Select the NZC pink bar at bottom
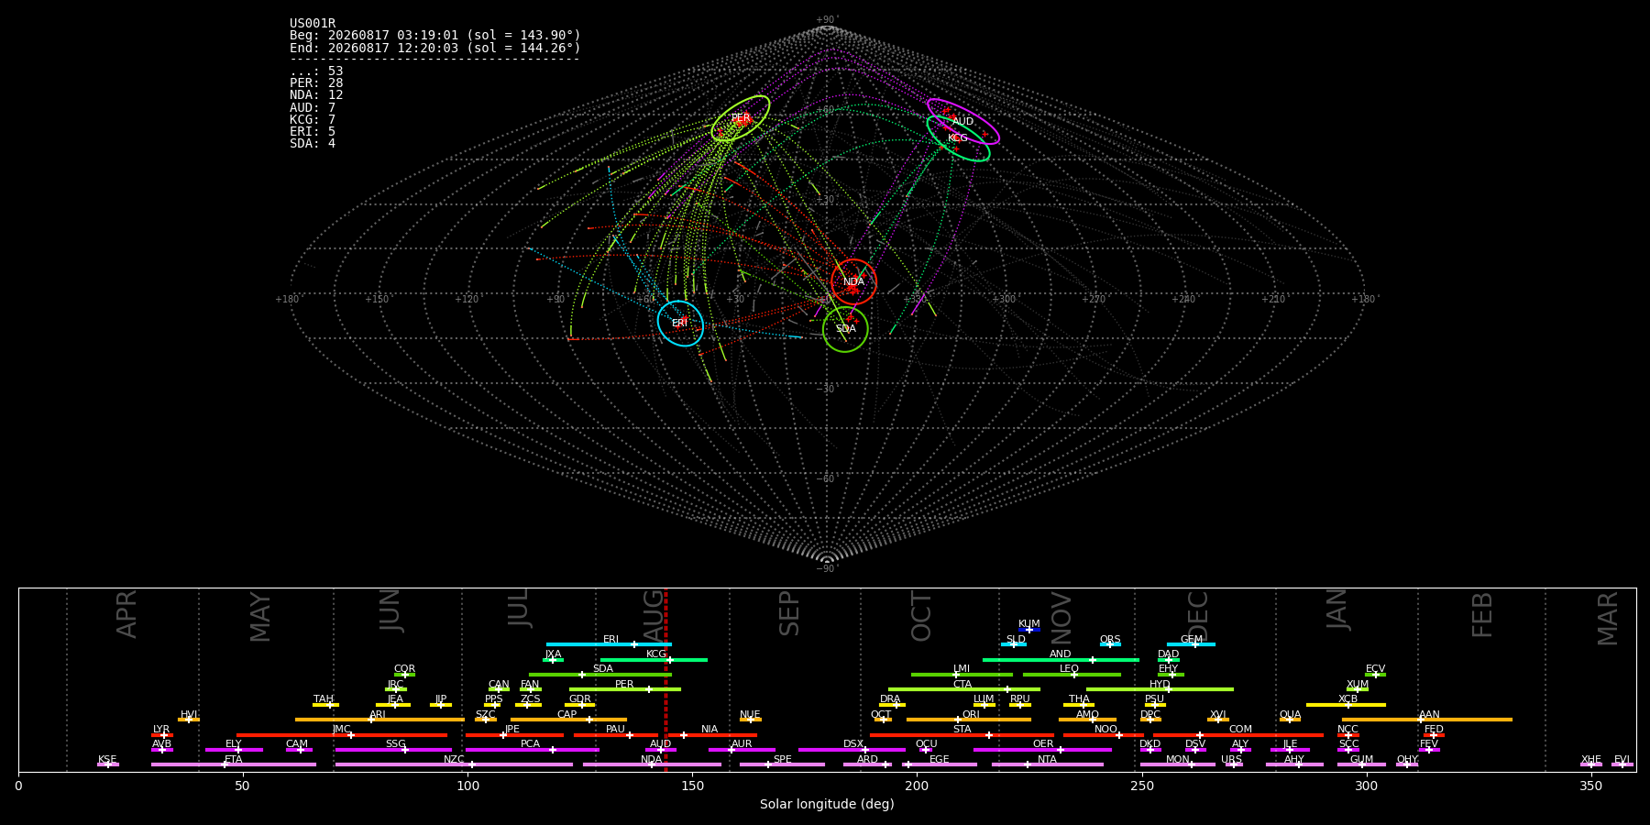The width and height of the screenshot is (1650, 825). pos(454,764)
